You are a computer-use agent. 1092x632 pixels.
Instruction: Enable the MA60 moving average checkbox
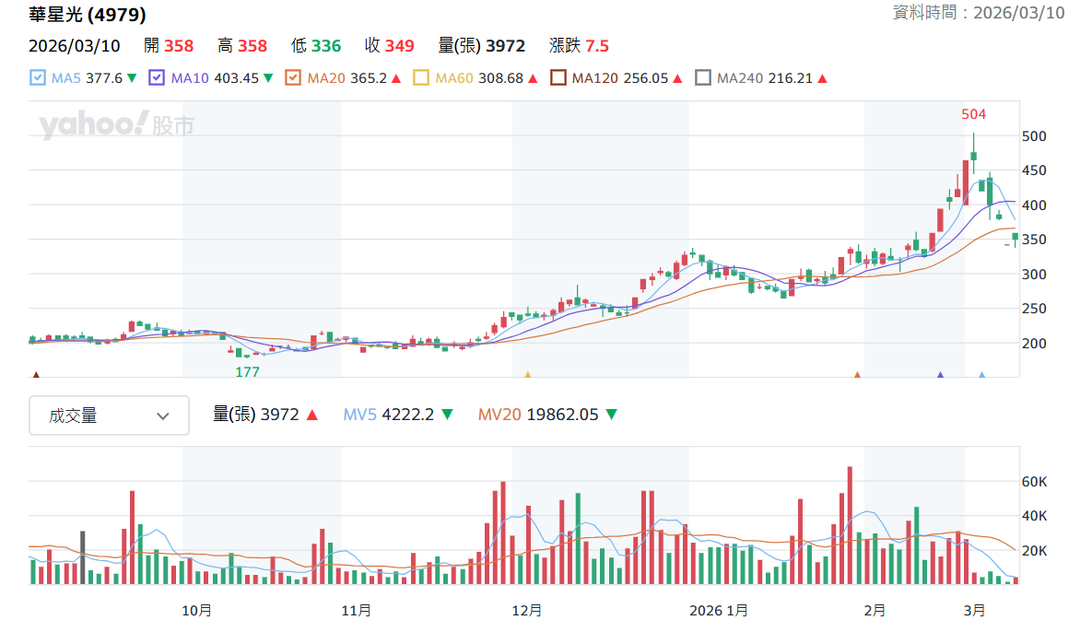pyautogui.click(x=420, y=78)
